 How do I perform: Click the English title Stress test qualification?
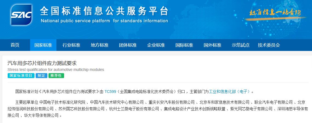[56, 70]
